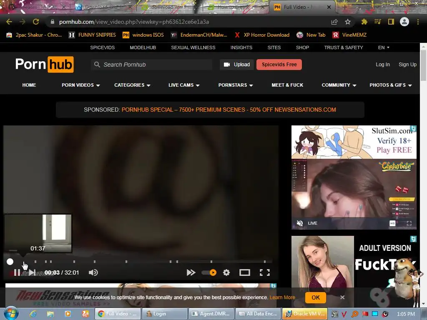Open SHOP in the top bar
This screenshot has width=427, height=320.
(x=303, y=47)
